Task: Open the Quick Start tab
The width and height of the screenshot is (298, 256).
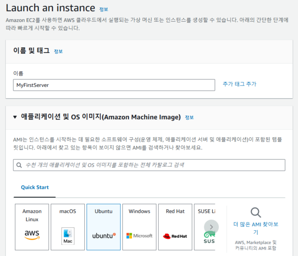Action: 35,187
